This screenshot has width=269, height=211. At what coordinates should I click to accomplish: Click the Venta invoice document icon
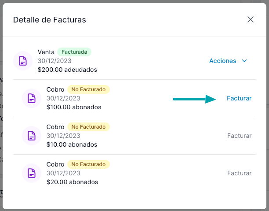point(22,61)
